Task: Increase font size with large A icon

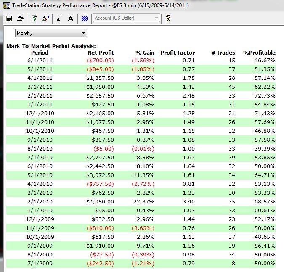Action: pyautogui.click(x=71, y=18)
